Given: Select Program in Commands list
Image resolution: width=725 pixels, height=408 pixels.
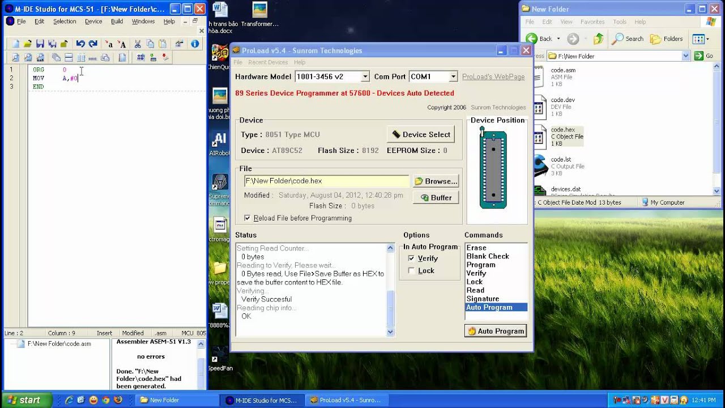Looking at the screenshot, I should point(481,265).
